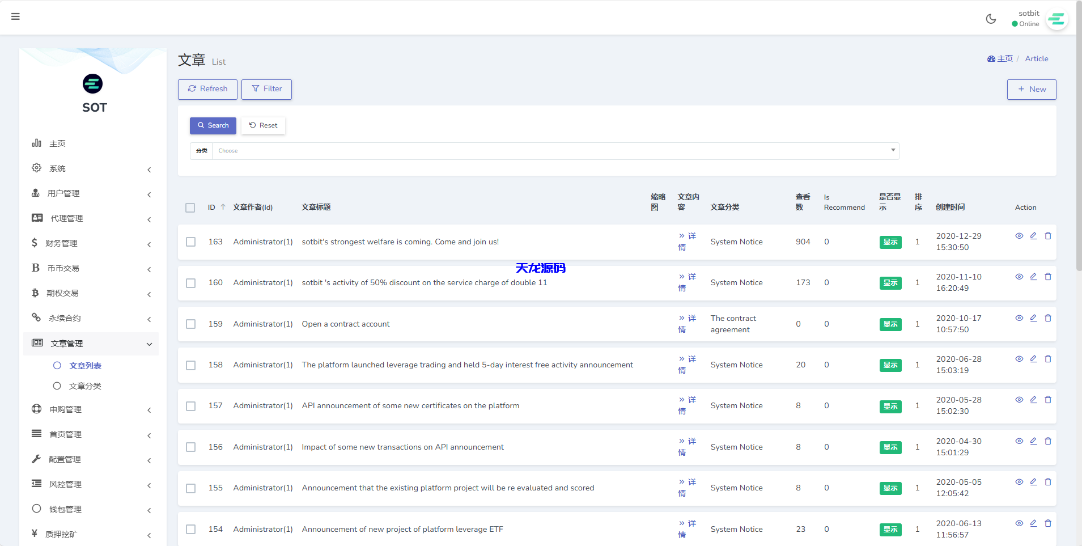1082x546 pixels.
Task: Click the Reset button
Action: tap(263, 125)
